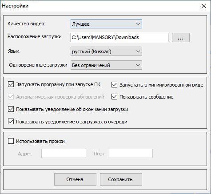Image resolution: width=211 pixels, height=194 pixels.
Task: Click the Расположение загрузки label
Action: coord(35,36)
